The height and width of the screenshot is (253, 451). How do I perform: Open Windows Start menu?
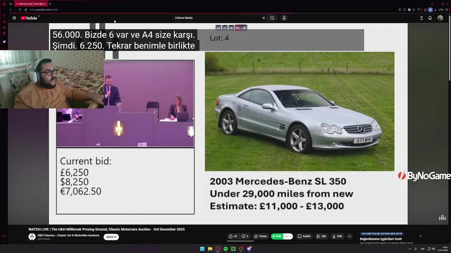click(x=202, y=249)
